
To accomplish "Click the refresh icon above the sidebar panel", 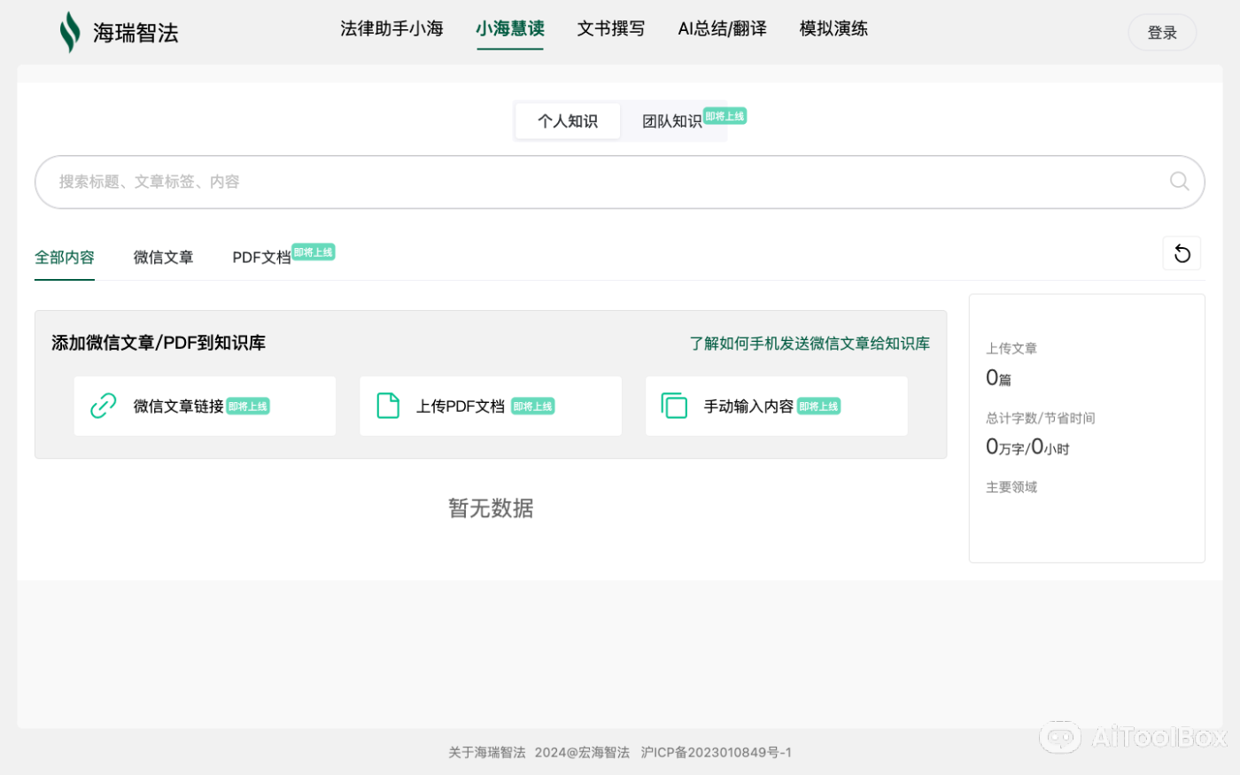I will 1182,253.
